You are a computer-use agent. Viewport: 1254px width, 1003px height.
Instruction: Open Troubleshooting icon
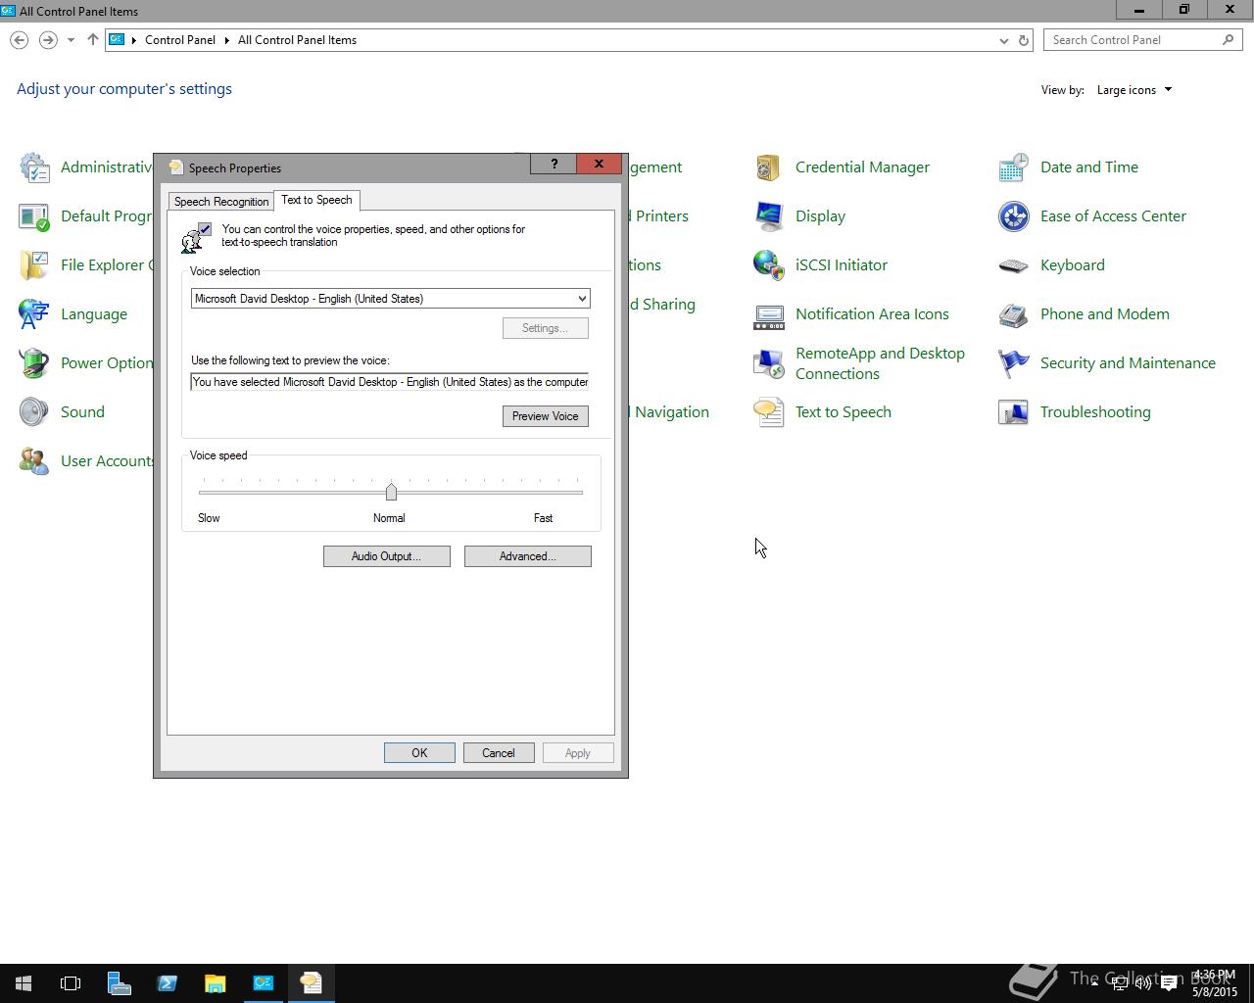[x=1014, y=412]
